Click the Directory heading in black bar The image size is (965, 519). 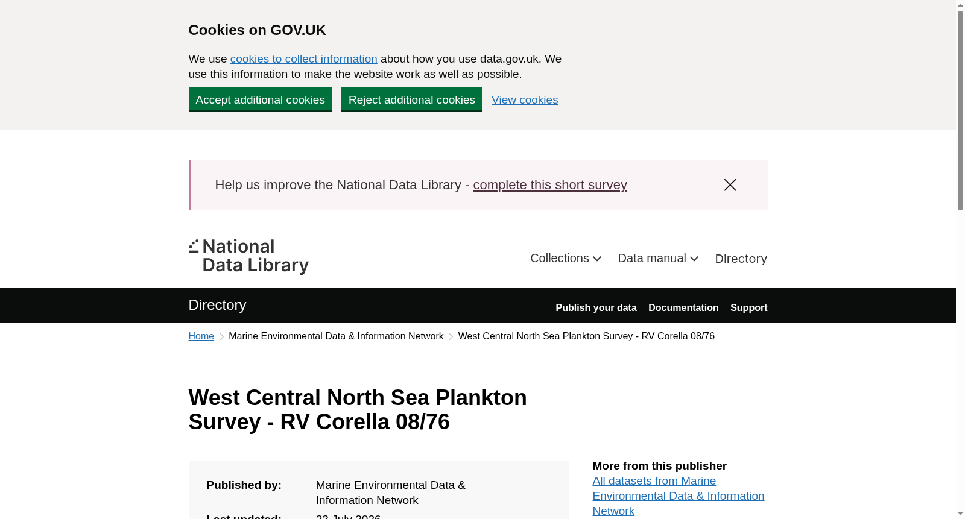point(217,305)
